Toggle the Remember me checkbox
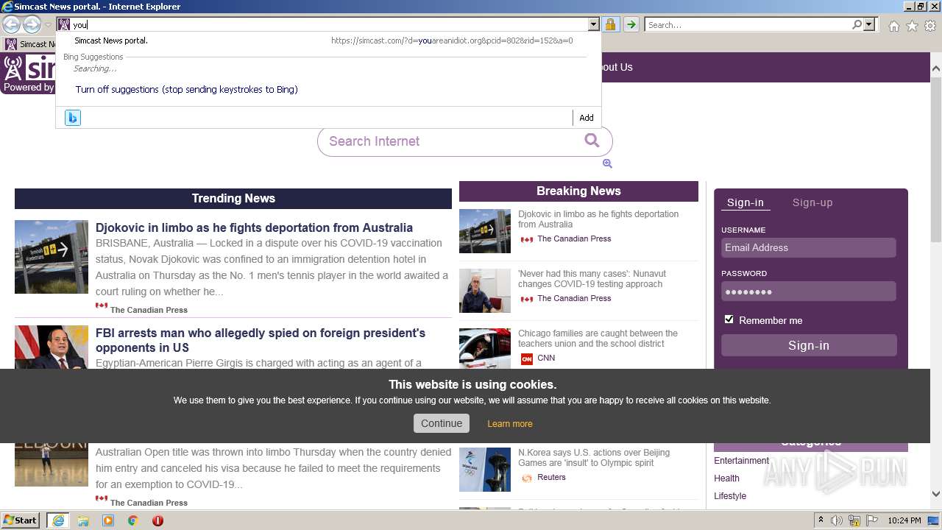Image resolution: width=942 pixels, height=530 pixels. [x=729, y=319]
